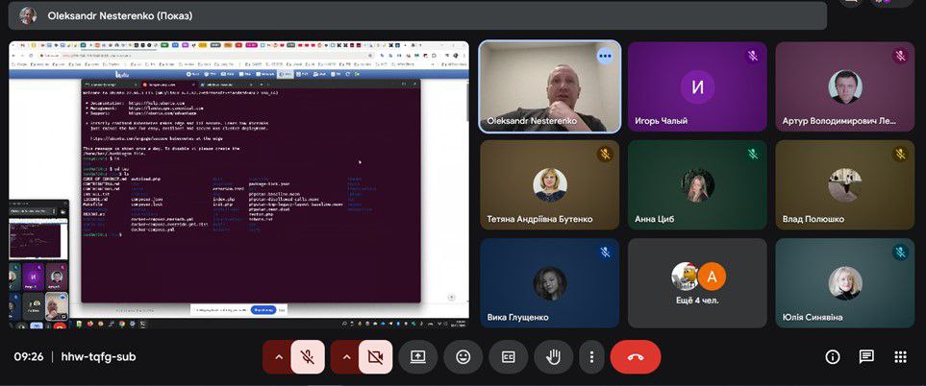
Task: Open the emoji reactions panel
Action: pos(463,356)
